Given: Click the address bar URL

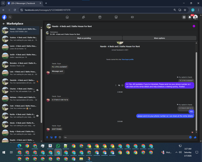Looking at the screenshot, I should 47,10.
